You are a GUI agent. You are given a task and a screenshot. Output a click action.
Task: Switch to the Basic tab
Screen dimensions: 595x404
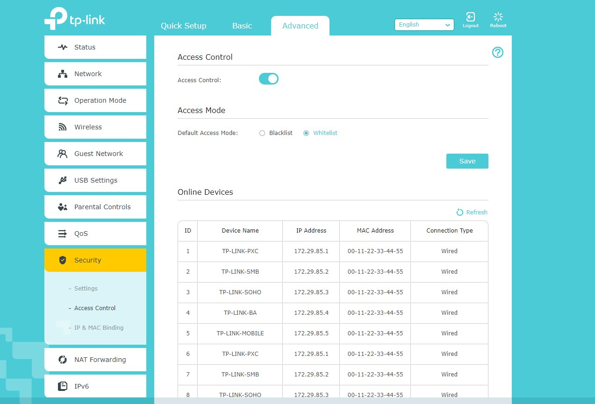(242, 26)
